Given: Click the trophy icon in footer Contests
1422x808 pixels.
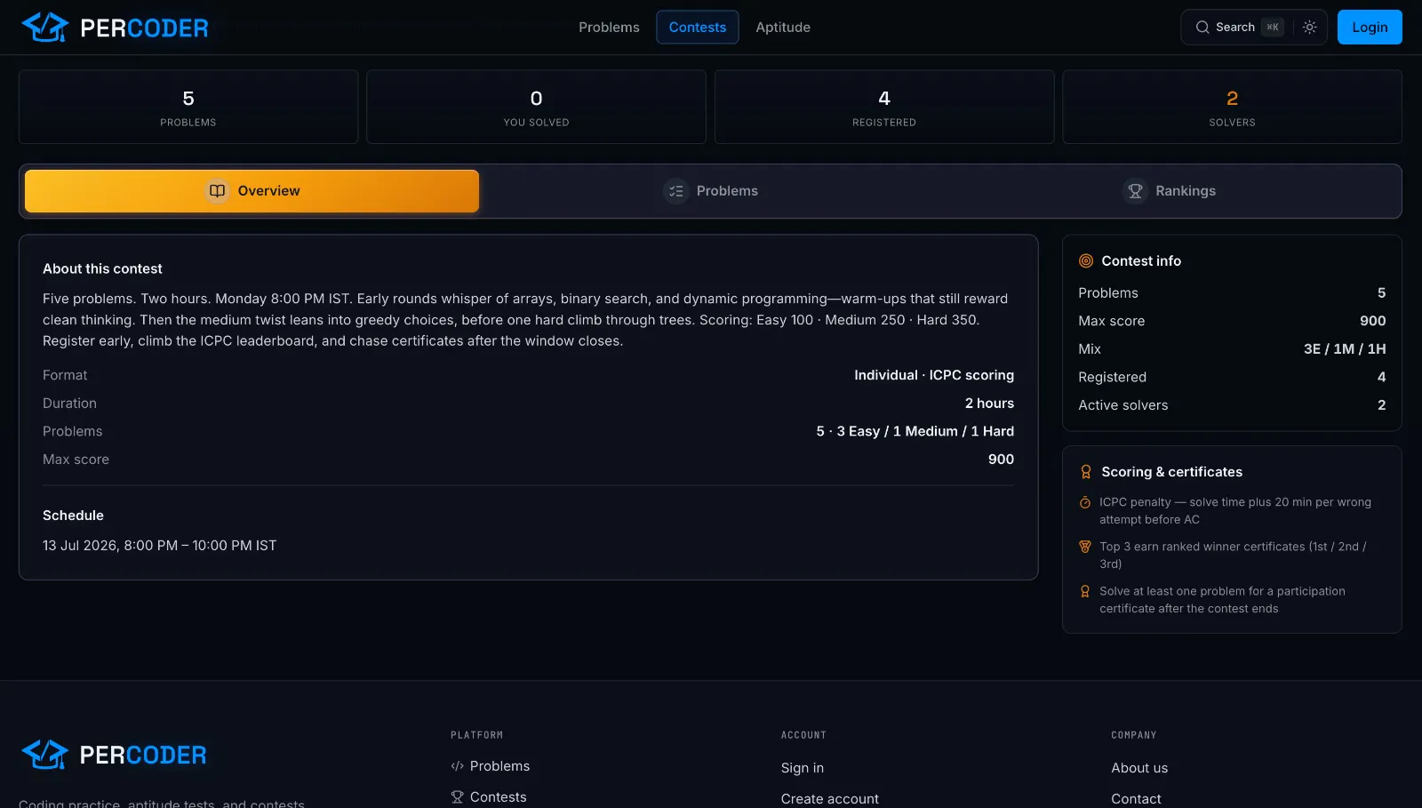Looking at the screenshot, I should click(457, 797).
